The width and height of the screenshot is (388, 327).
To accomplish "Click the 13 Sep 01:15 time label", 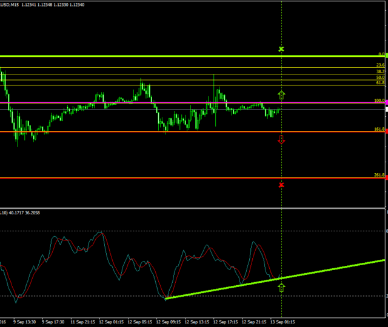I will click(x=282, y=322).
